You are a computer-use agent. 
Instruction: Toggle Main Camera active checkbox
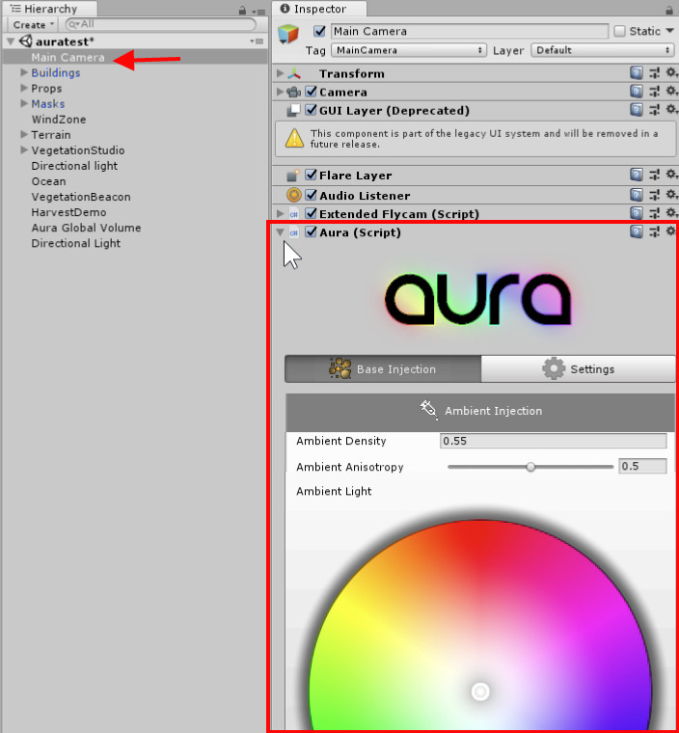tap(319, 31)
